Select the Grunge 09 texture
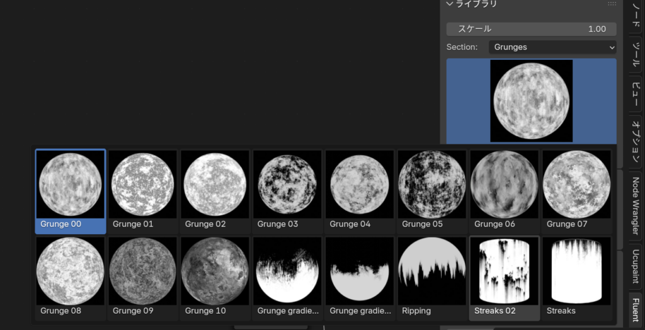The height and width of the screenshot is (330, 645). 142,271
